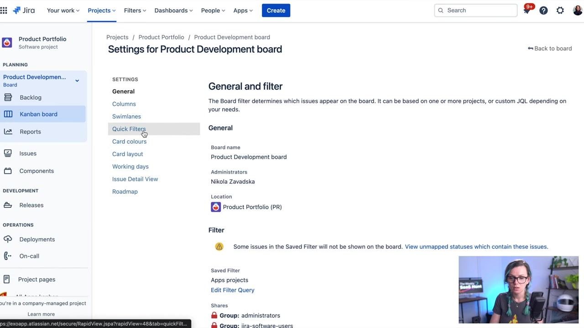The height and width of the screenshot is (328, 584).
Task: Click the Components icon in sidebar
Action: 8,171
